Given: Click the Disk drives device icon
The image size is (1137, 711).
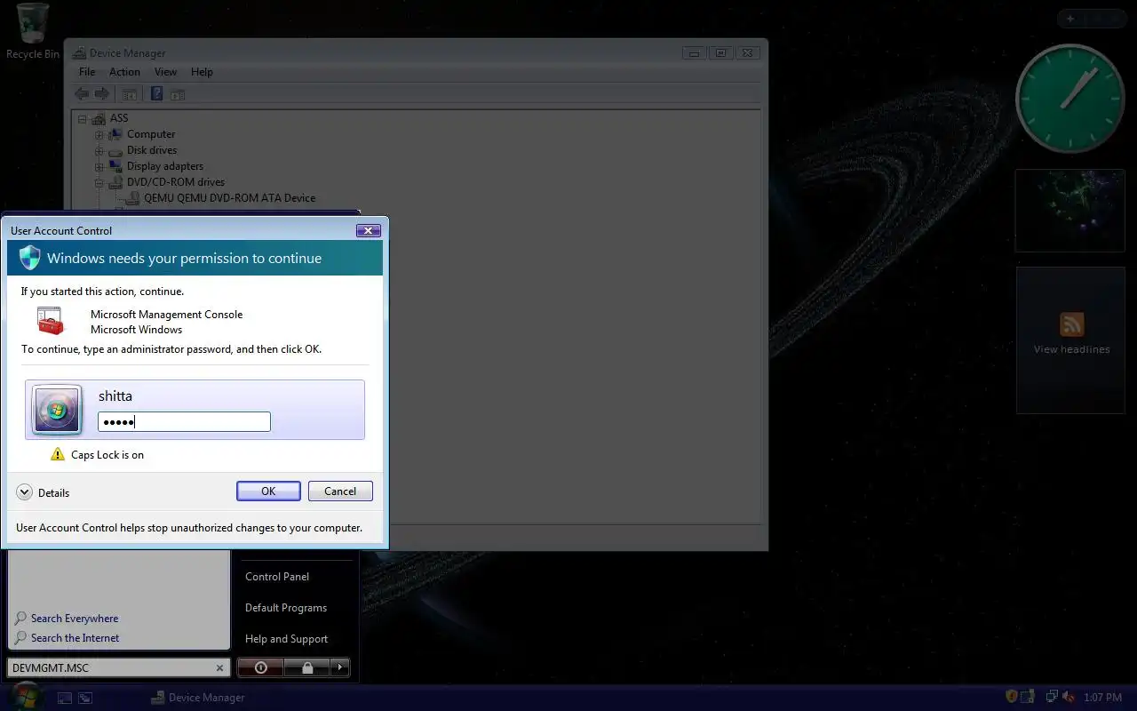Looking at the screenshot, I should click(115, 150).
